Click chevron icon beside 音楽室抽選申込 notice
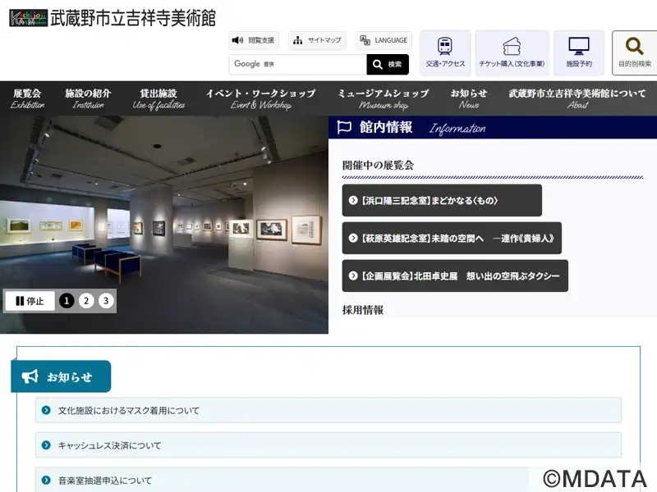The image size is (657, 492). [x=46, y=480]
